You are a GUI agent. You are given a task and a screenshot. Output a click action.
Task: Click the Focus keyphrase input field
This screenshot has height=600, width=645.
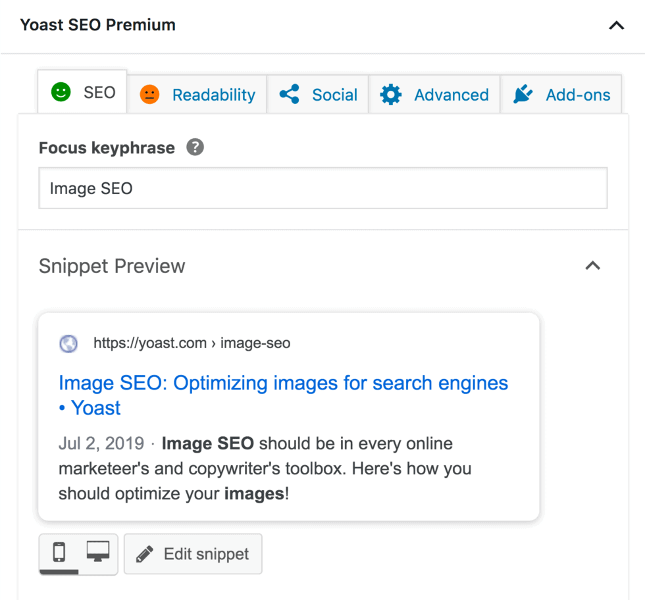click(322, 189)
